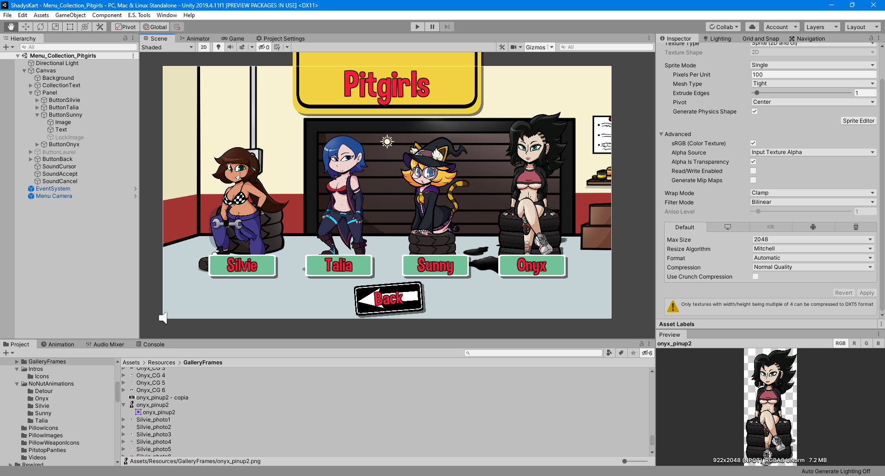This screenshot has height=476, width=885.
Task: Open the Filter Mode dropdown
Action: click(x=813, y=202)
